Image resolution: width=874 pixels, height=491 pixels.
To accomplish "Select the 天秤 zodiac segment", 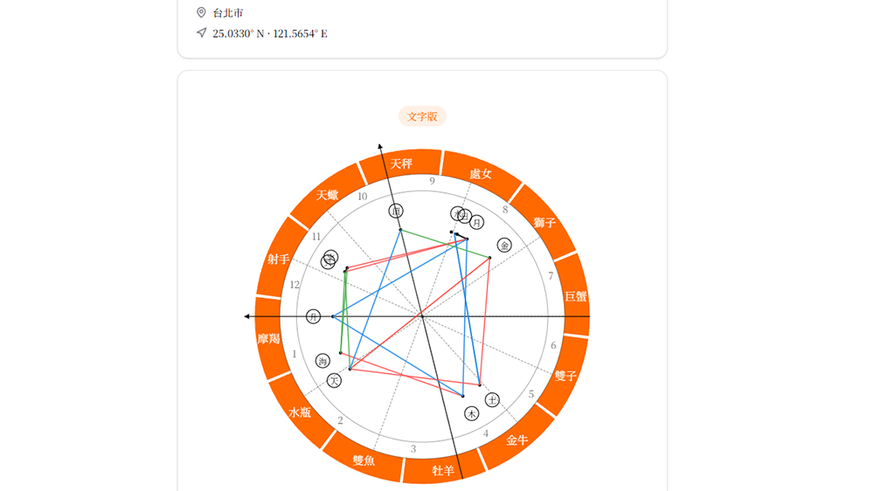I will [x=401, y=164].
